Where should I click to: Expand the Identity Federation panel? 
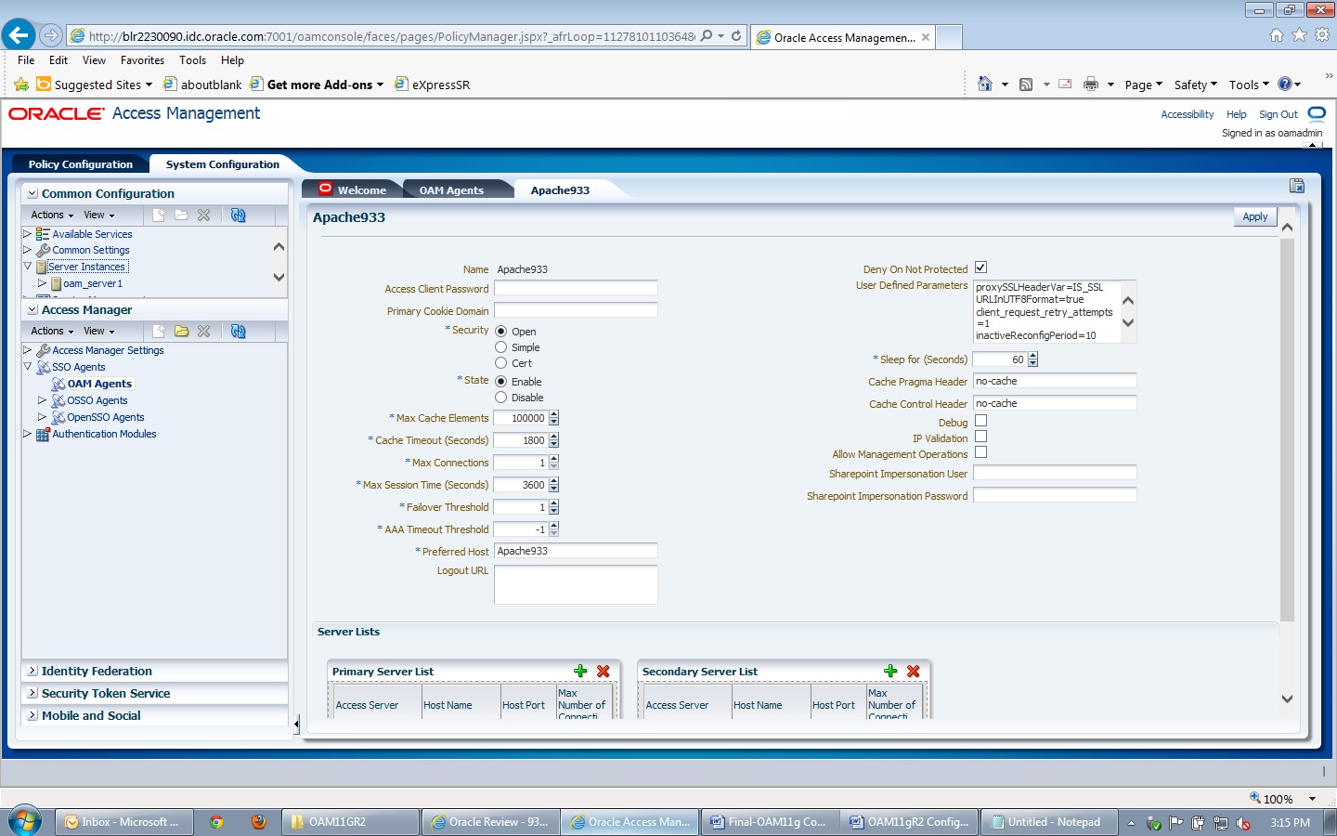pyautogui.click(x=32, y=671)
